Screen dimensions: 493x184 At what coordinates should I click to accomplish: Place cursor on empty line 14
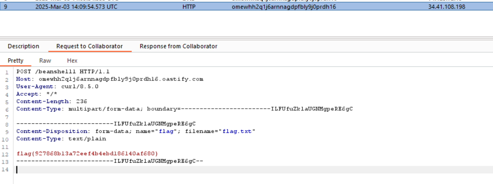128,170
